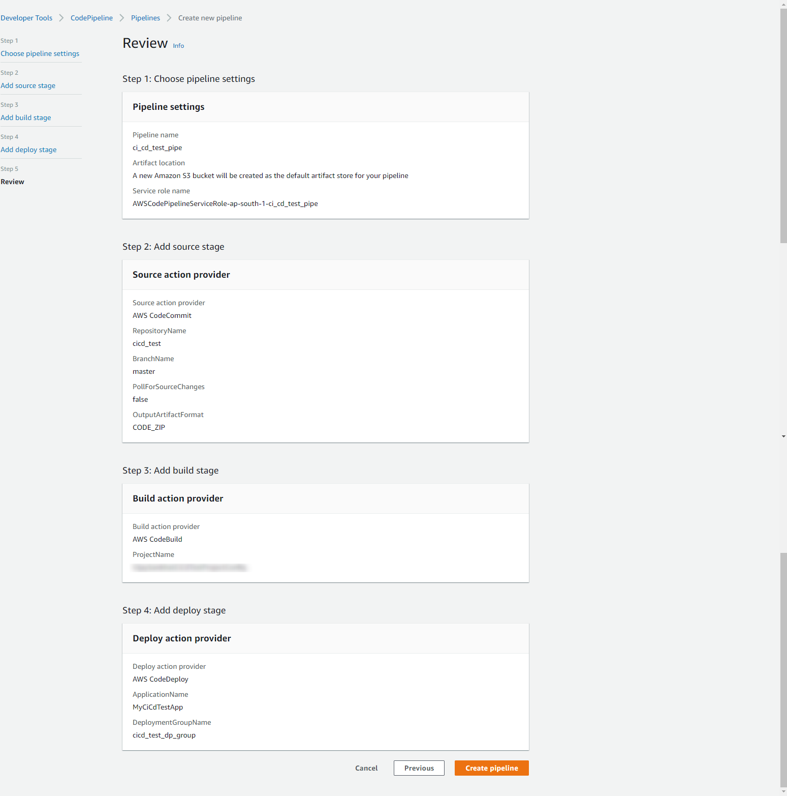Click MyCiCdTestApp application name
Viewport: 787px width, 796px height.
(158, 707)
